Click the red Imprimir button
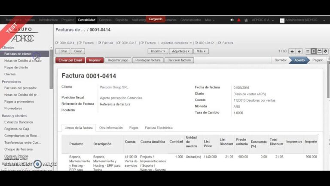 [95, 60]
